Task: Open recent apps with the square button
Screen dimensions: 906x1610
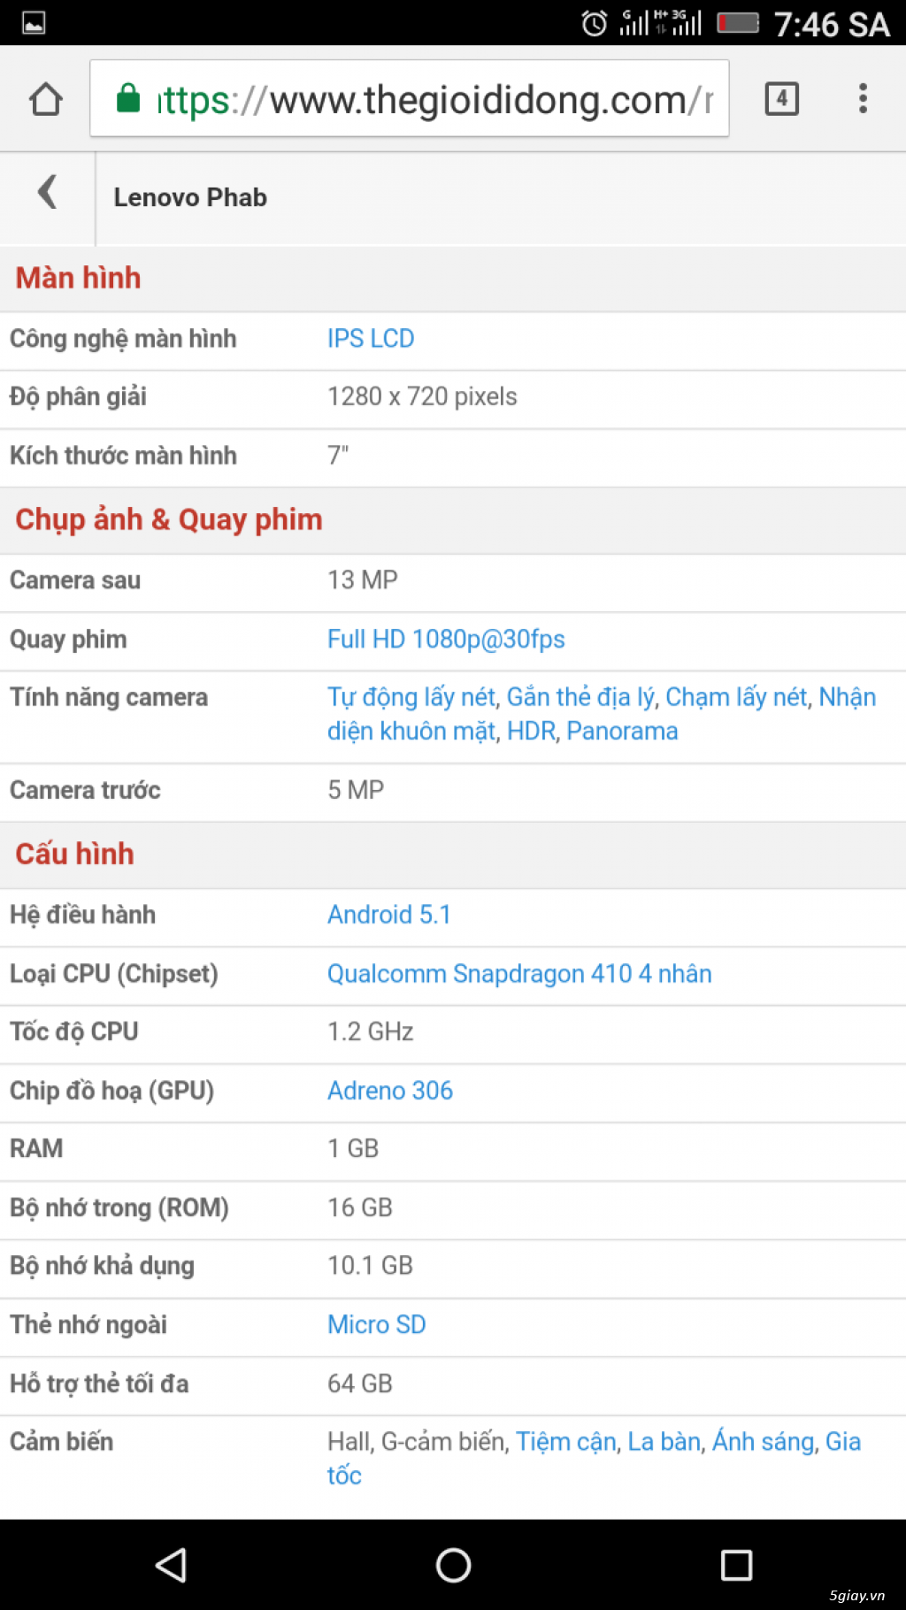Action: coord(735,1564)
